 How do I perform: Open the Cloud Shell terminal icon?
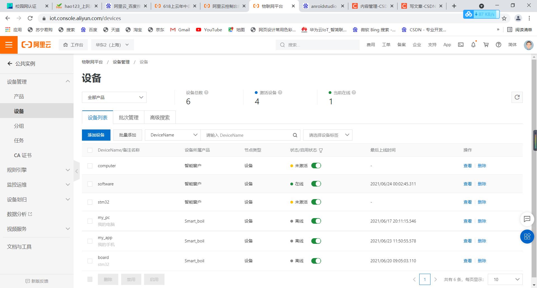(x=461, y=45)
